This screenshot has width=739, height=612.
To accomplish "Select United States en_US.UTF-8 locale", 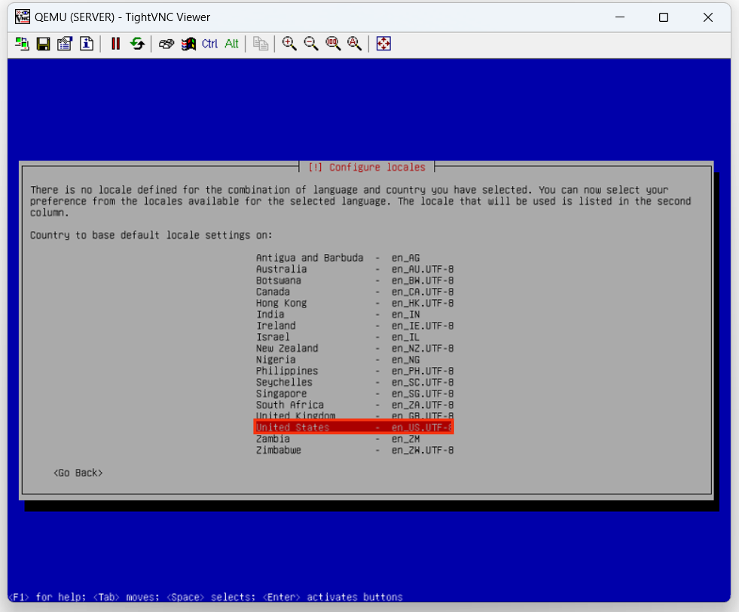I will pyautogui.click(x=354, y=427).
